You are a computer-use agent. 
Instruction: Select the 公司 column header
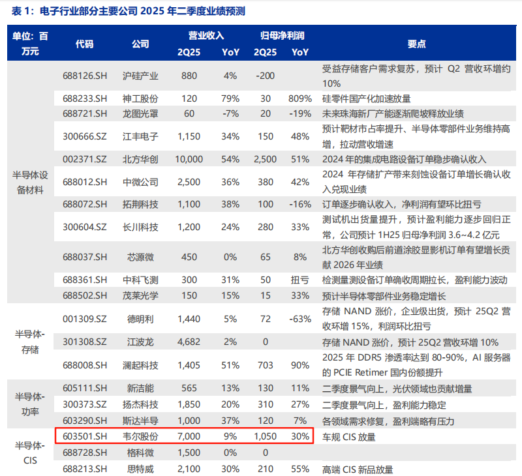140,44
